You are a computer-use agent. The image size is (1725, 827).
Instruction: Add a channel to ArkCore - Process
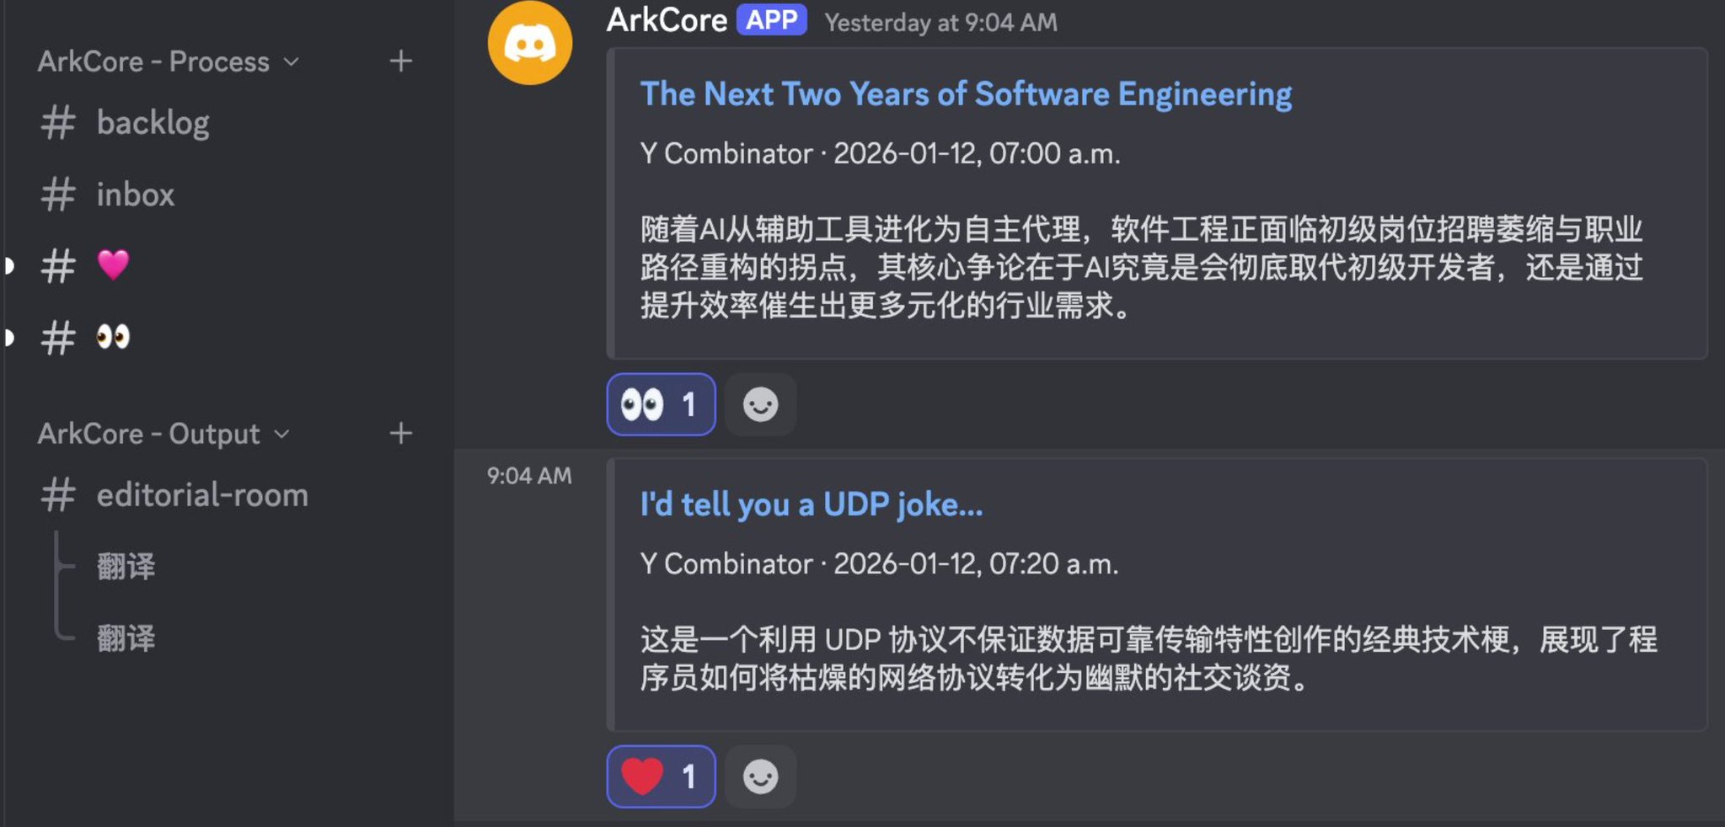pos(400,61)
